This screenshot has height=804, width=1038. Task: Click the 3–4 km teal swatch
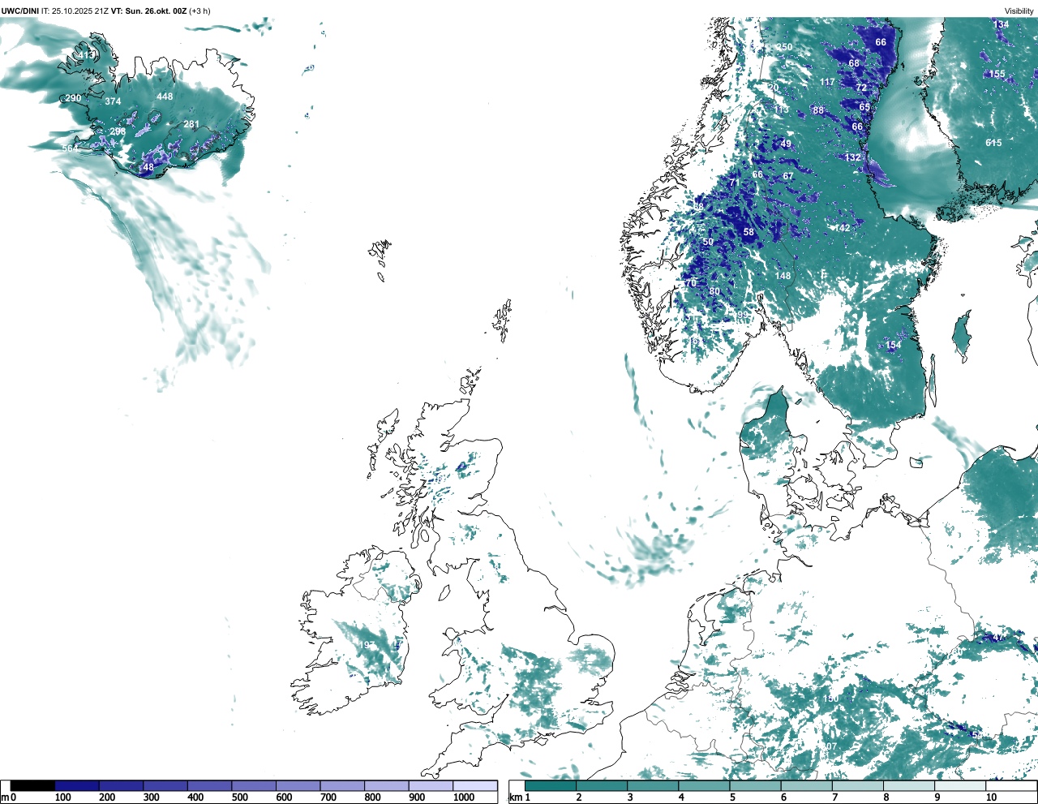[653, 786]
